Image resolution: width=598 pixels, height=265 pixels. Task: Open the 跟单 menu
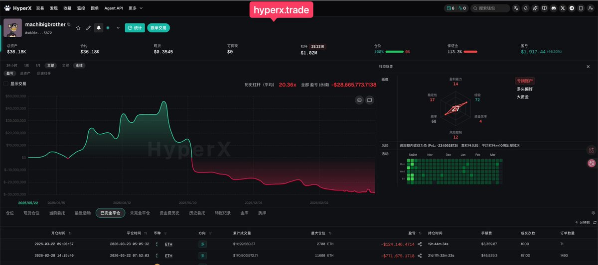click(95, 8)
